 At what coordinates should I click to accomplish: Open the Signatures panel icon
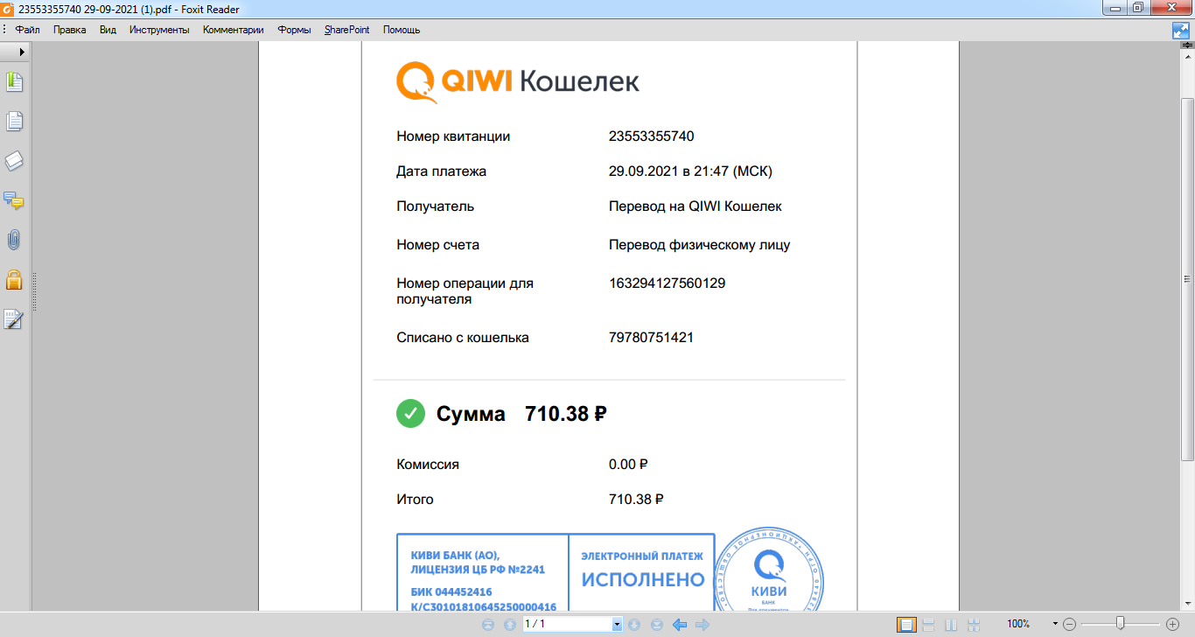coord(14,319)
